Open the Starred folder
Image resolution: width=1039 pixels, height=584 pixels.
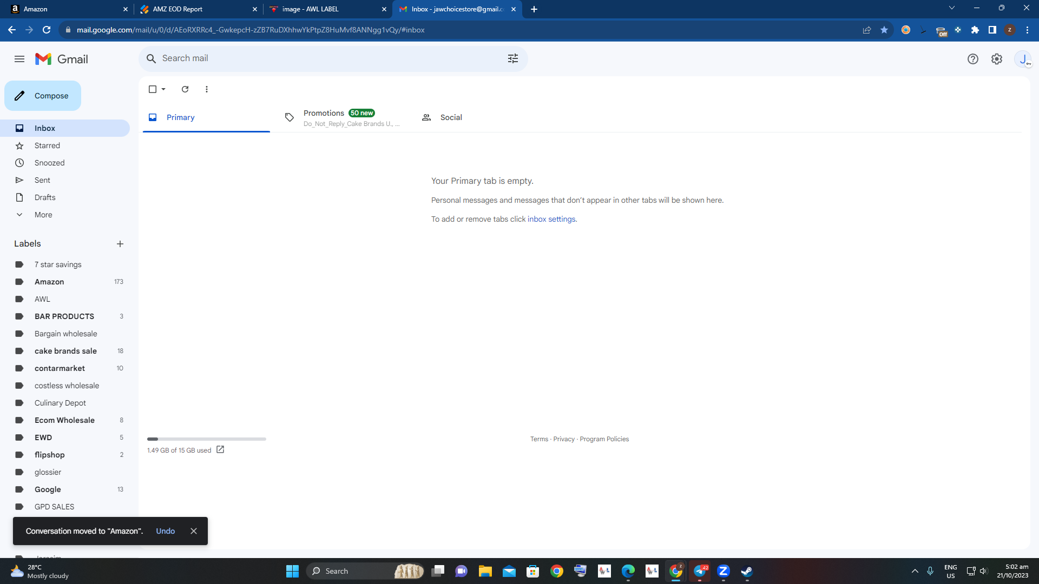coord(65,145)
